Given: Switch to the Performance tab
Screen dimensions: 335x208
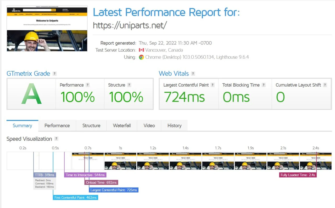Looking at the screenshot, I should click(x=57, y=126).
